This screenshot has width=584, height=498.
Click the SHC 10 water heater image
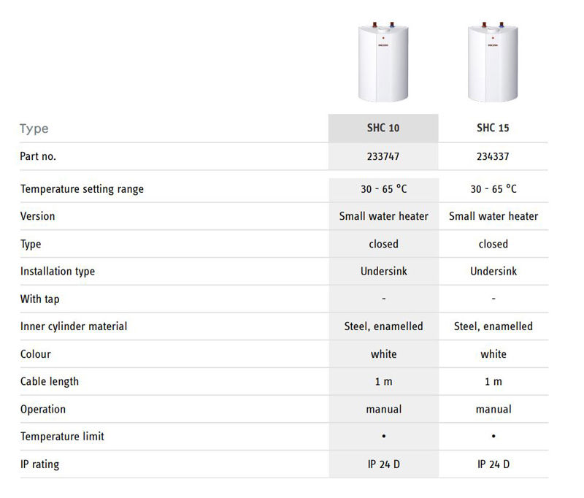383,63
